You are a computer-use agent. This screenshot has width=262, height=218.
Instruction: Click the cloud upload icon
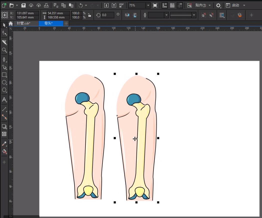[x=38, y=5]
